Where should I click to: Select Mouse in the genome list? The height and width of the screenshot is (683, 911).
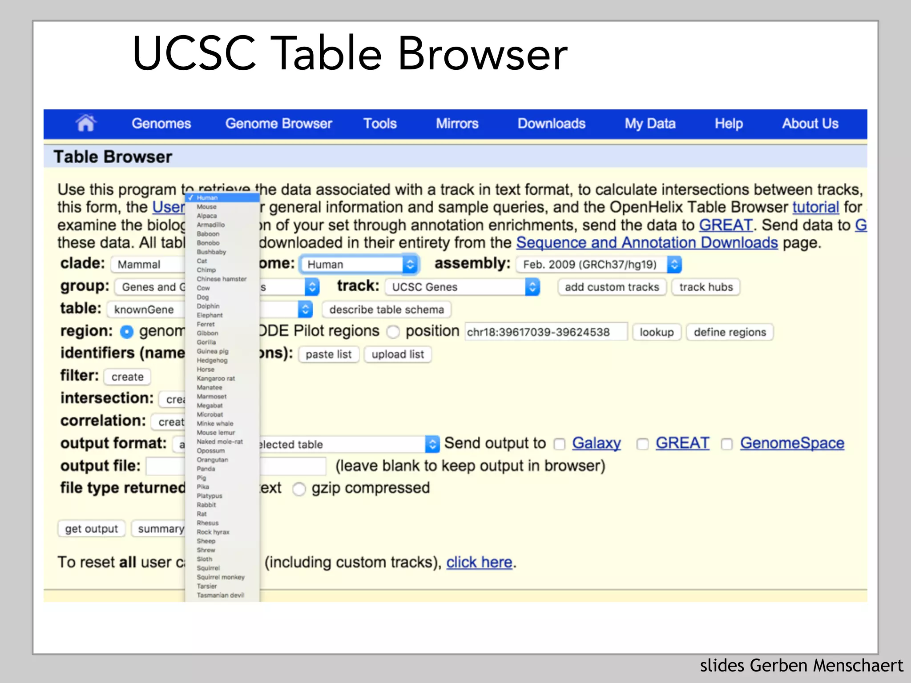tap(222, 207)
